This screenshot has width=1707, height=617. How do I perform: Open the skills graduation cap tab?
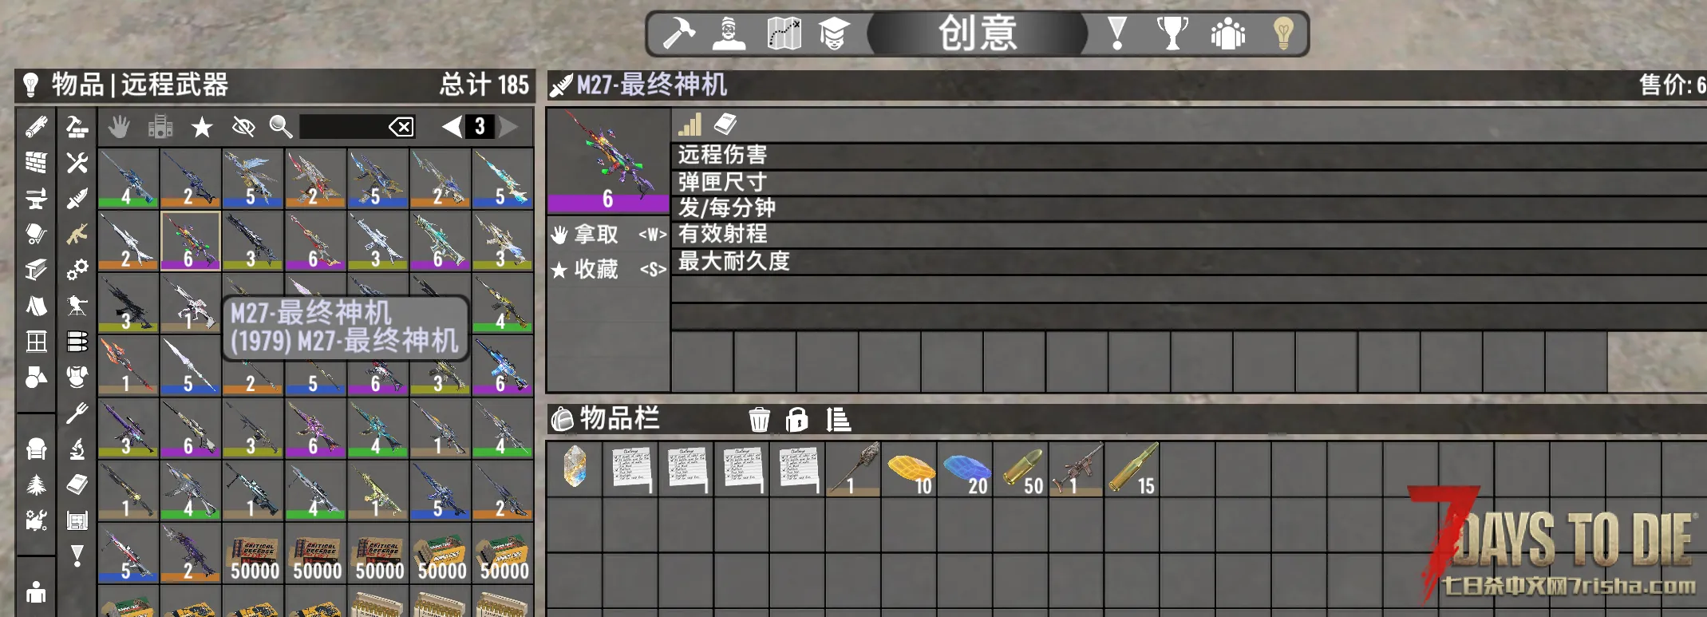pos(833,34)
